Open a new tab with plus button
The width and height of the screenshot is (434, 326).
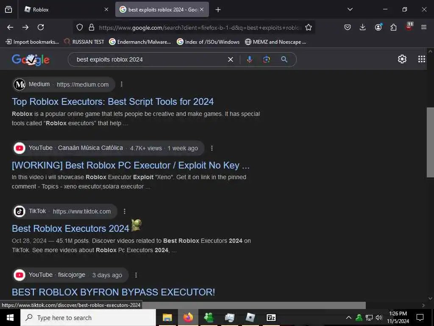click(218, 10)
